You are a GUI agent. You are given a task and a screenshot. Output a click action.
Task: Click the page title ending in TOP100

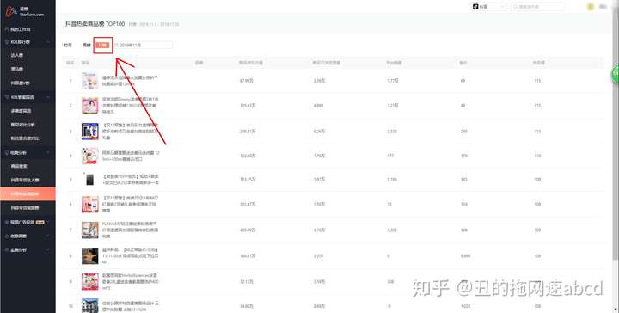click(95, 24)
